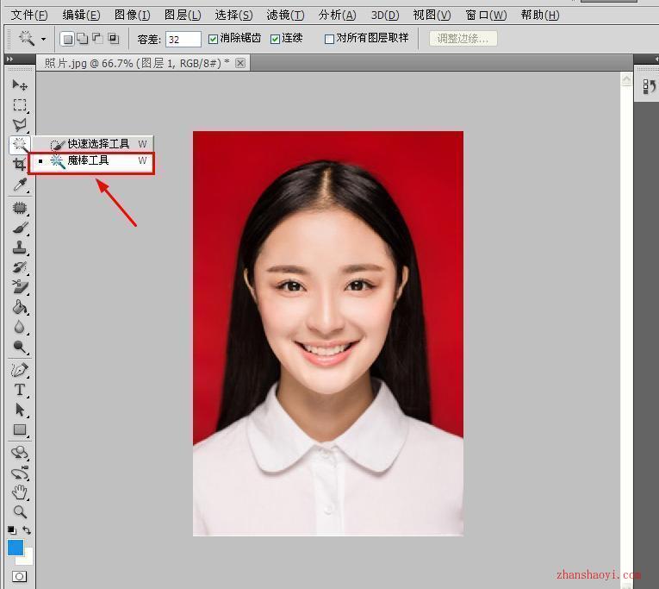This screenshot has height=589, width=659.
Task: Select the Eyedropper tool
Action: click(x=19, y=185)
